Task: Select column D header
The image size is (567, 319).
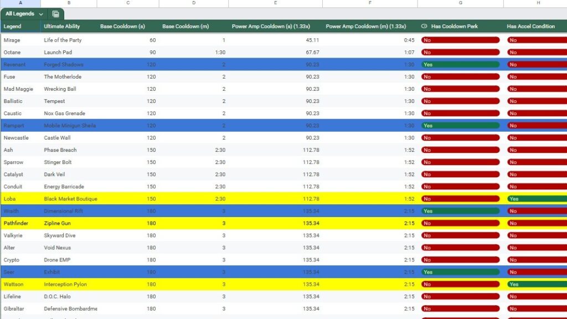Action: coord(194,3)
